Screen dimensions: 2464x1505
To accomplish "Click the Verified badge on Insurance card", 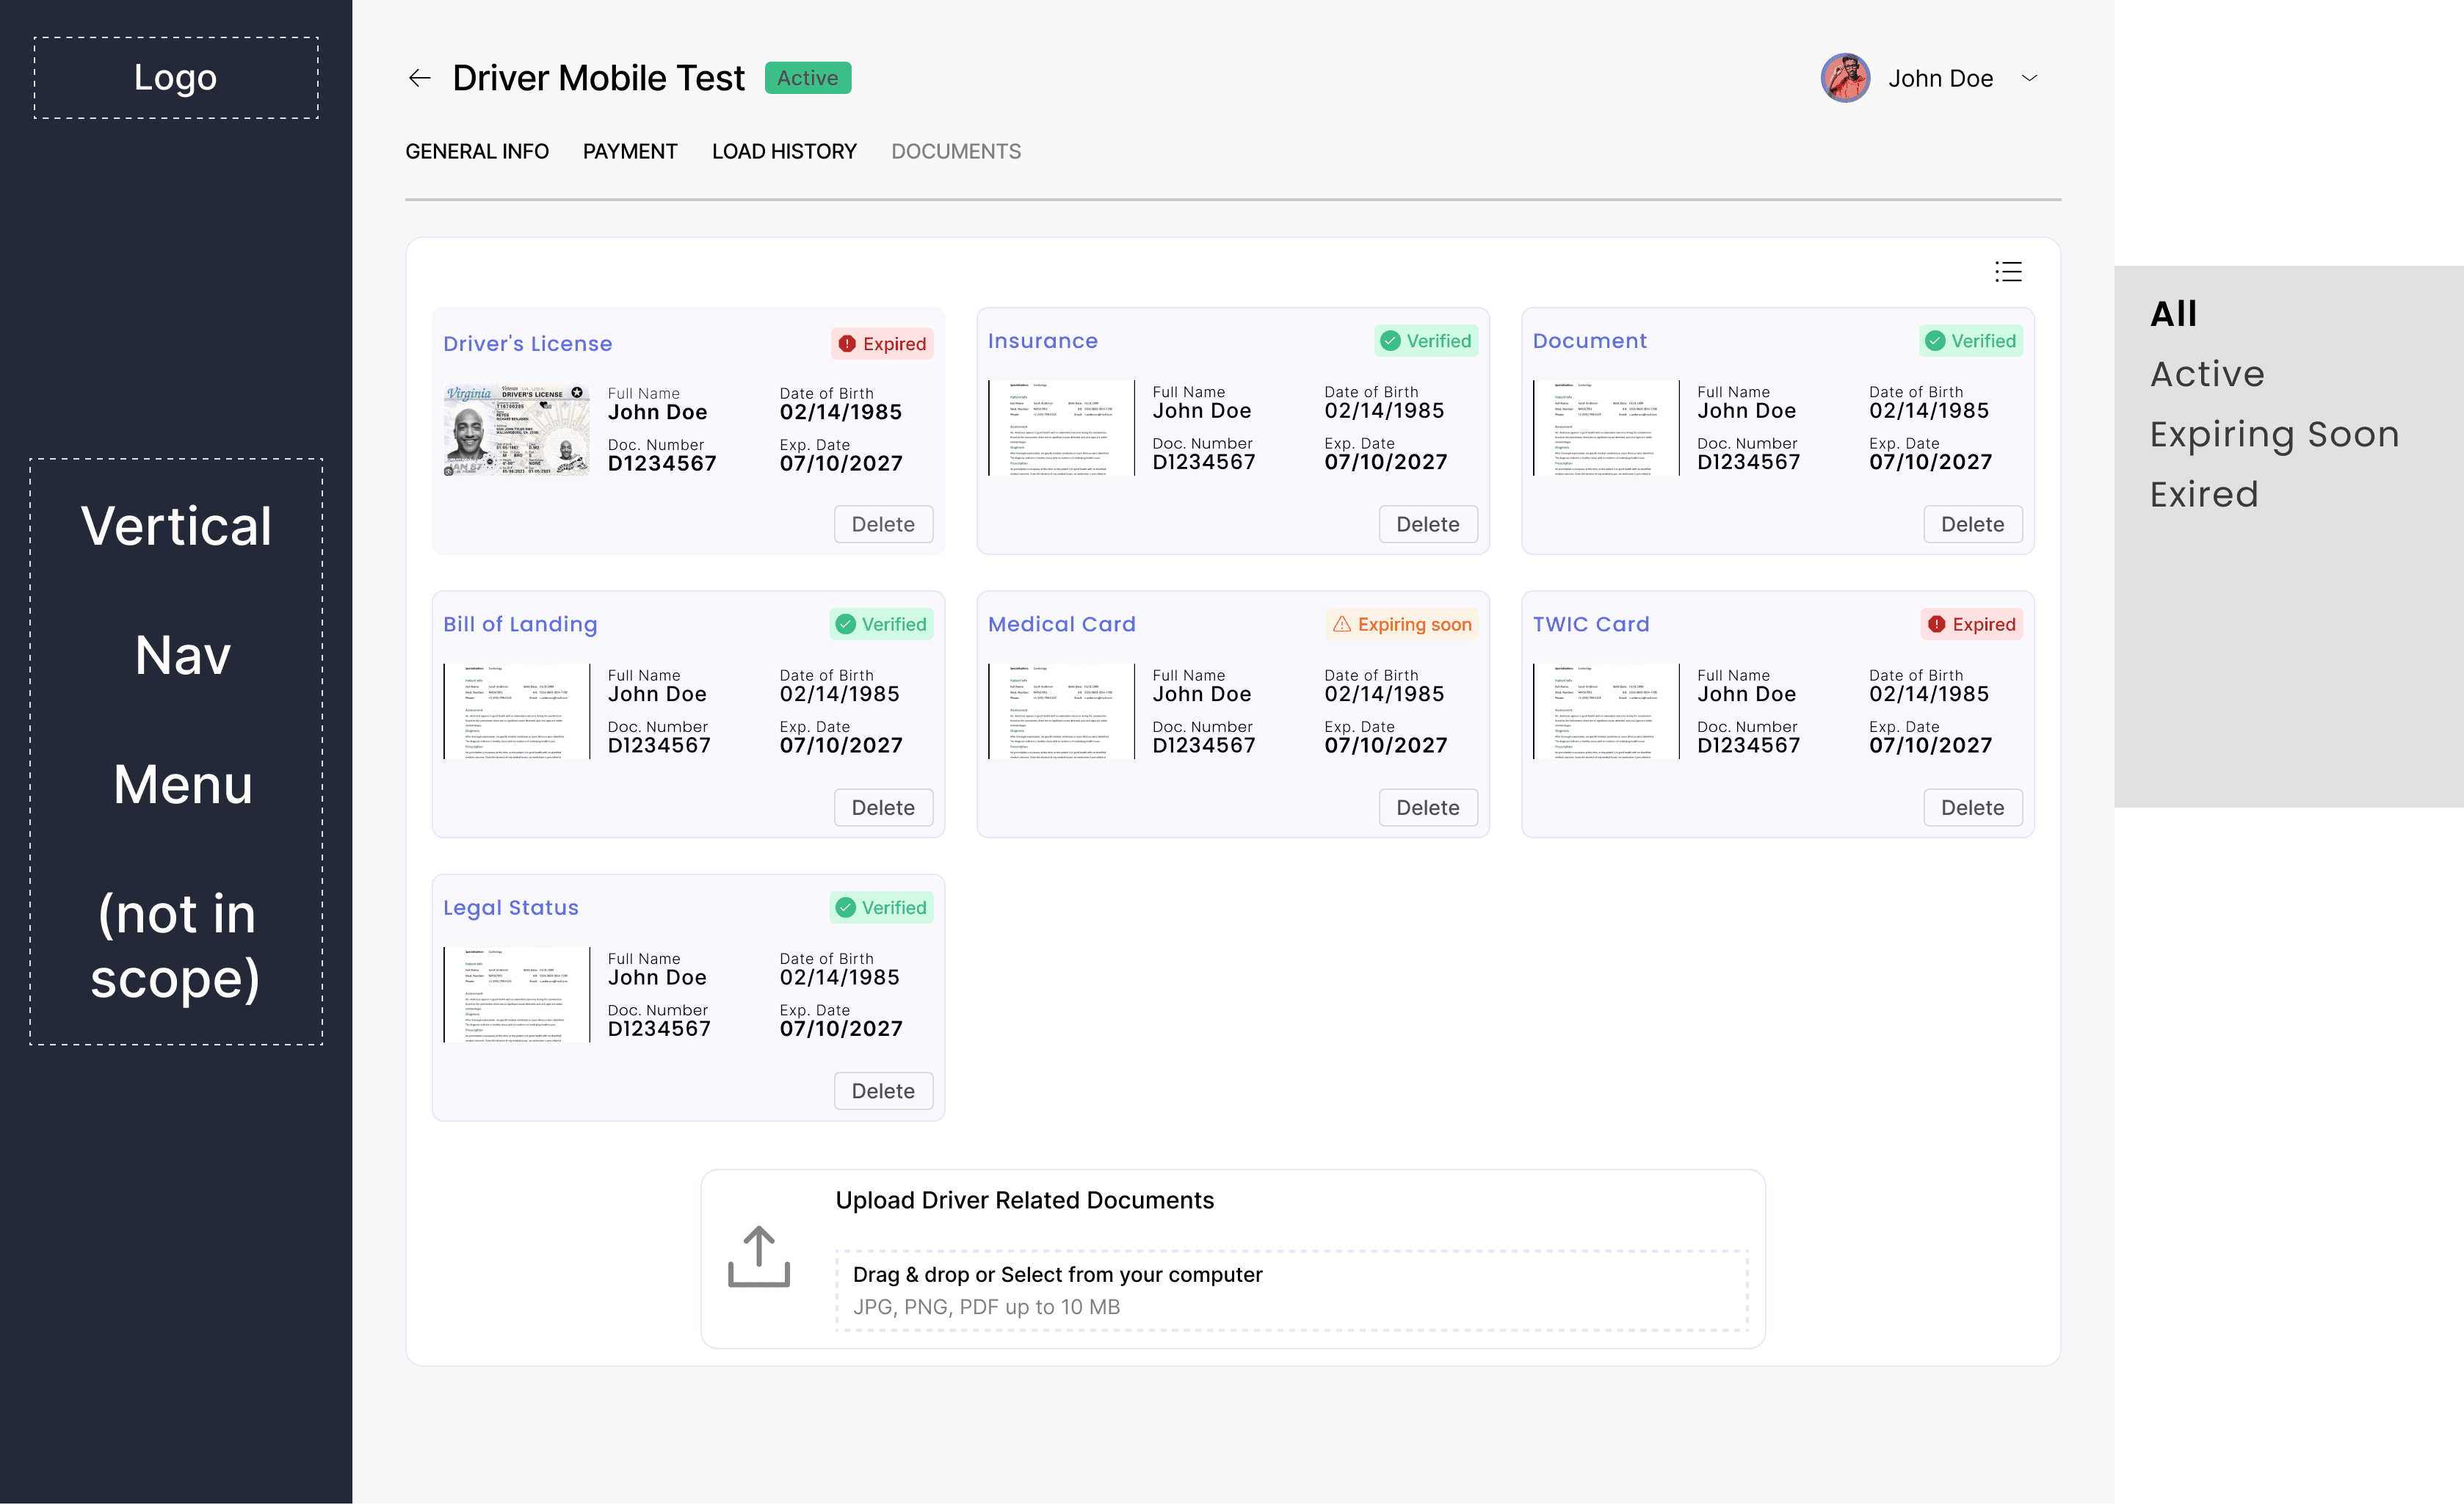I will click(1426, 341).
